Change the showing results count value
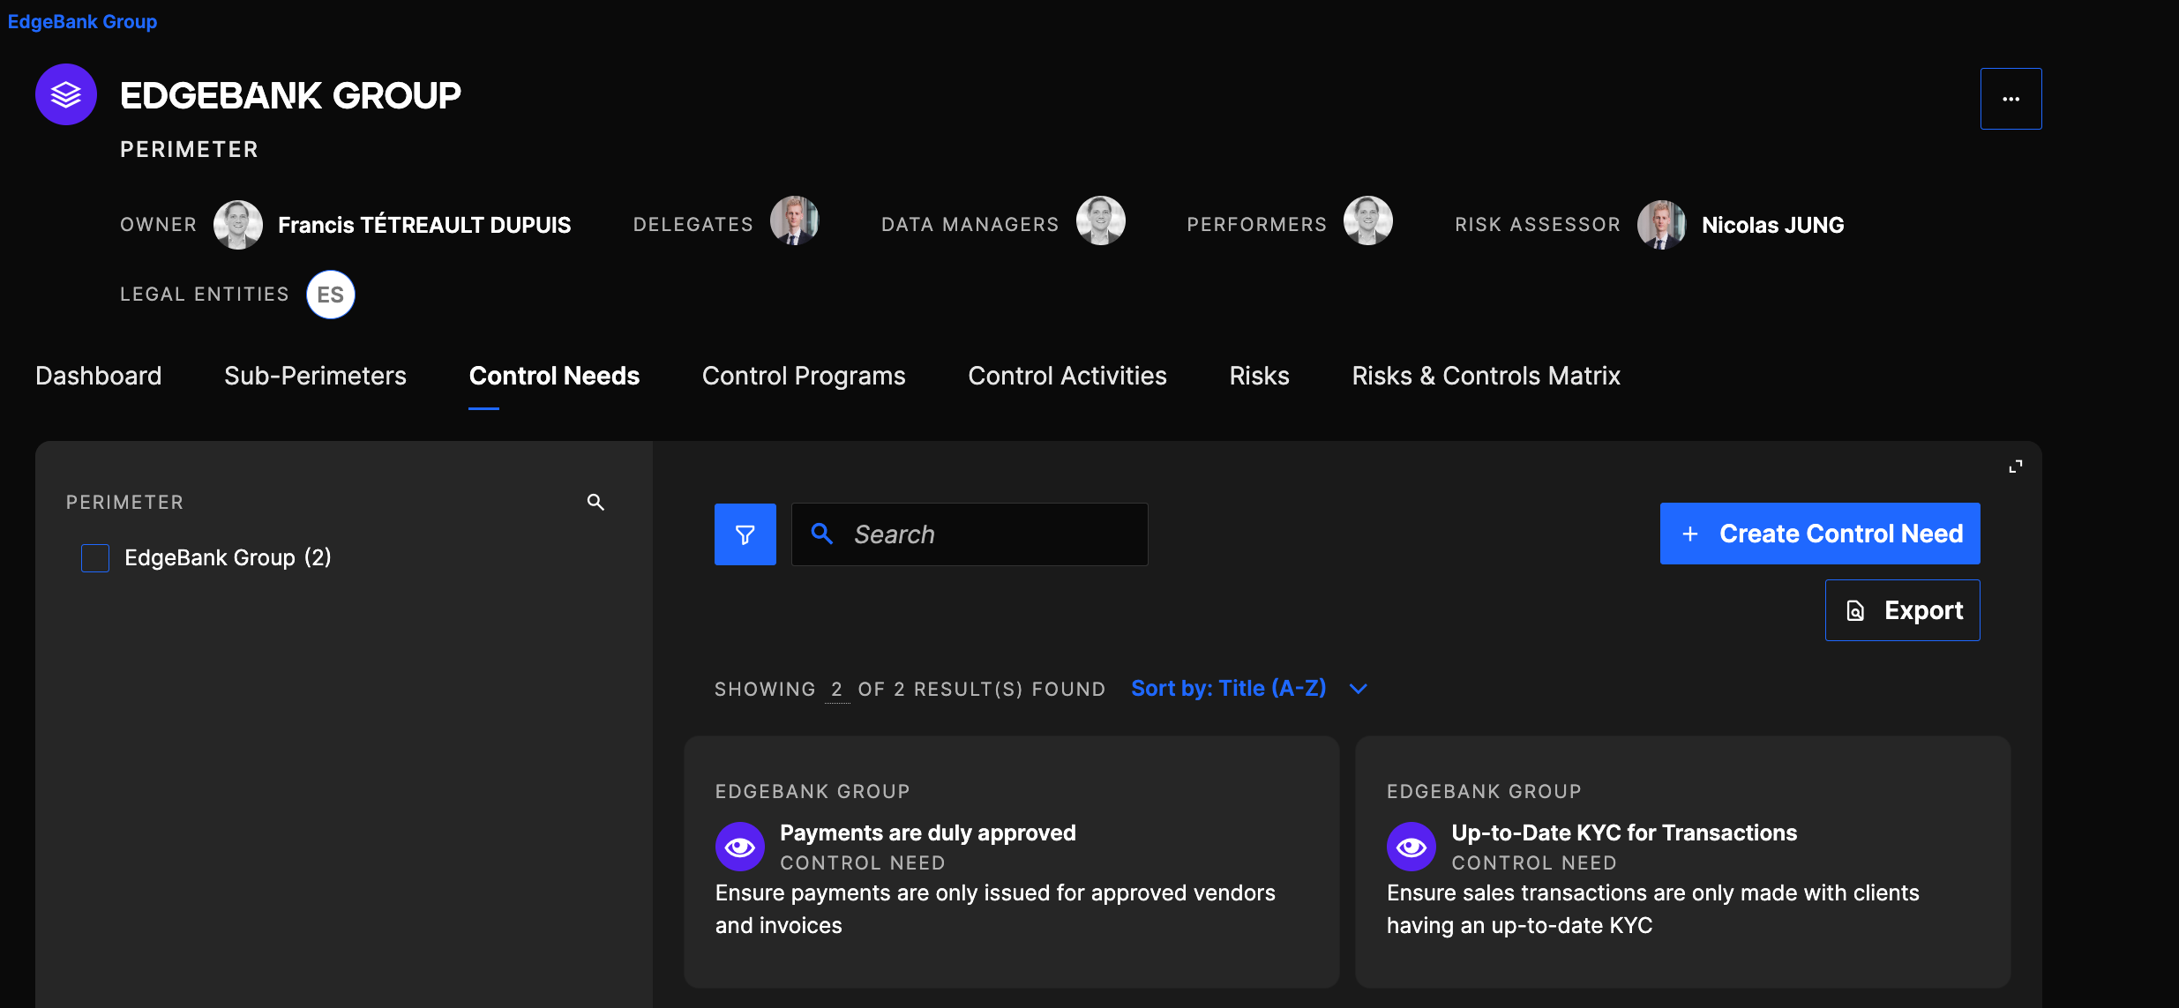Viewport: 2179px width, 1008px height. point(836,689)
